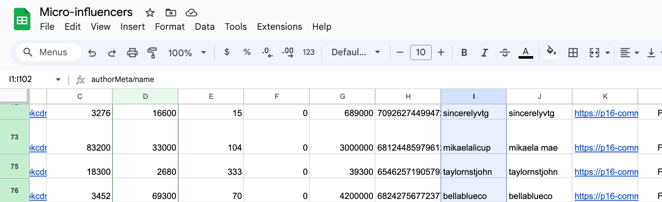Open the Data menu
Screen dimensions: 662x202
[x=204, y=27]
